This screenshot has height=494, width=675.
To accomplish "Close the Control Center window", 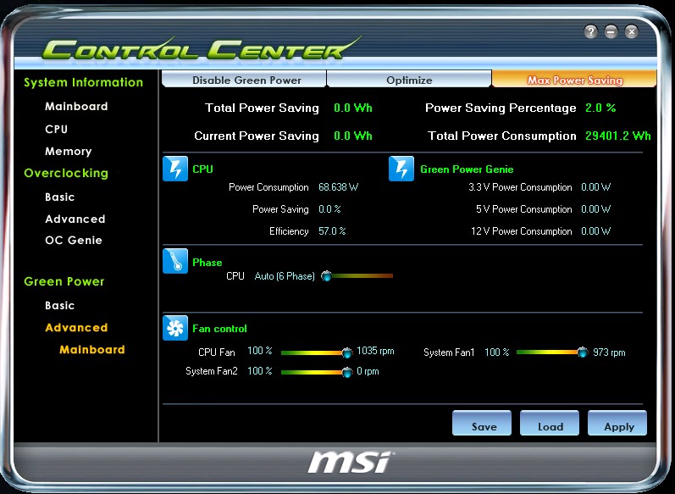I will point(632,31).
